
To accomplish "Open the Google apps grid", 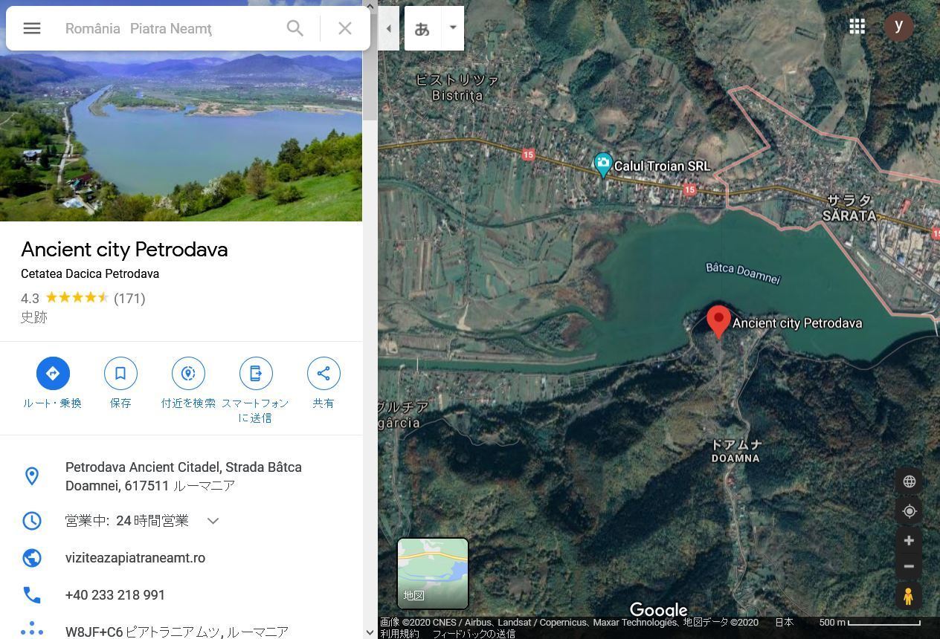I will [857, 27].
